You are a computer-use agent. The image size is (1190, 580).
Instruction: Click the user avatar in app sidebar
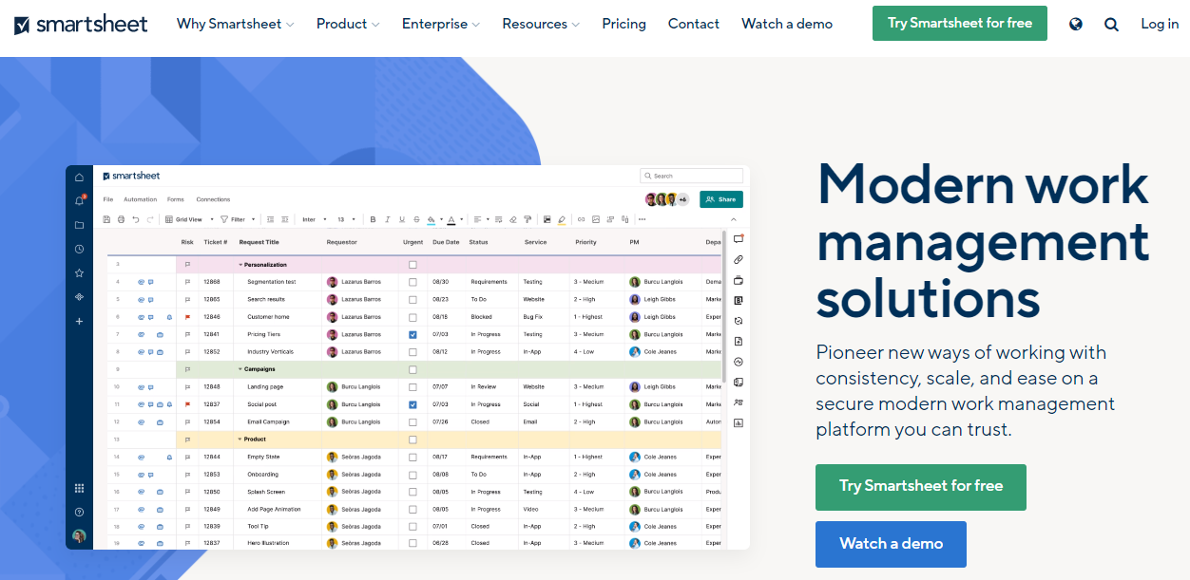pos(80,535)
